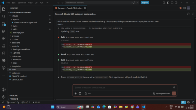
Task: Toggle Primary Side Bar visibility
Action: 168,3
